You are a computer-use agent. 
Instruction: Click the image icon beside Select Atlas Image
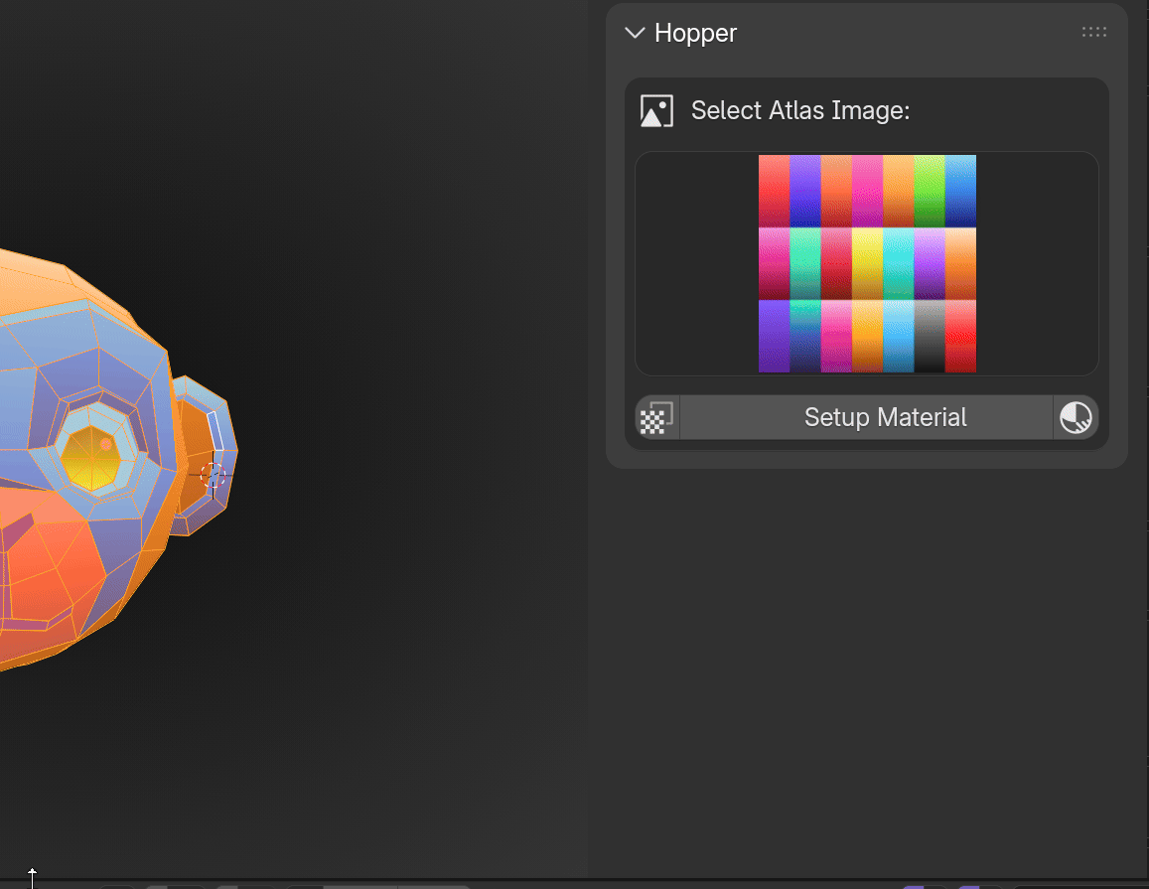656,110
